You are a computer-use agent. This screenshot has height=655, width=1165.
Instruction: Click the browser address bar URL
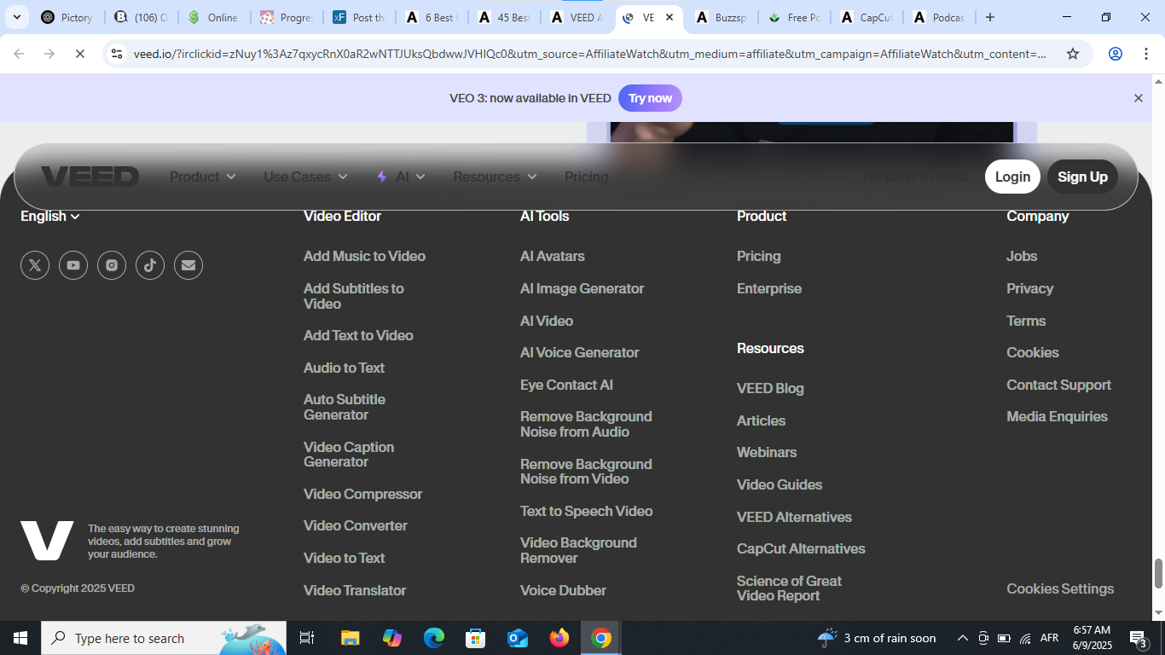click(590, 54)
